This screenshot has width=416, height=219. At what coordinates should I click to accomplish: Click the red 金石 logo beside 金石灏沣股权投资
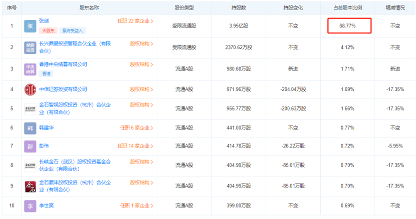(30, 186)
